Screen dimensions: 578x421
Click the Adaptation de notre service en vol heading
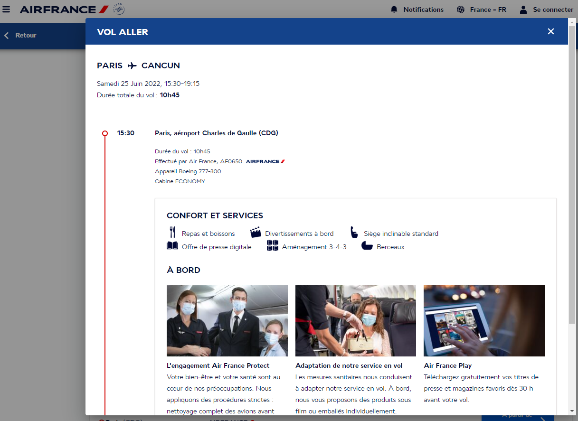click(349, 366)
